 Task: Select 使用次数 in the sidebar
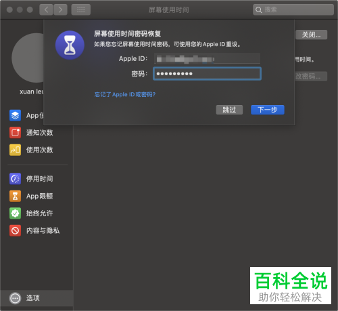coord(39,150)
